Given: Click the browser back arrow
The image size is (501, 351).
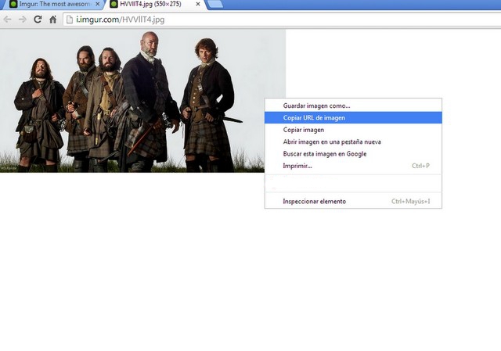Looking at the screenshot, I should pos(7,20).
